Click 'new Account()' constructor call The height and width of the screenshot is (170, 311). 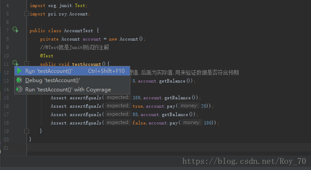coord(126,39)
